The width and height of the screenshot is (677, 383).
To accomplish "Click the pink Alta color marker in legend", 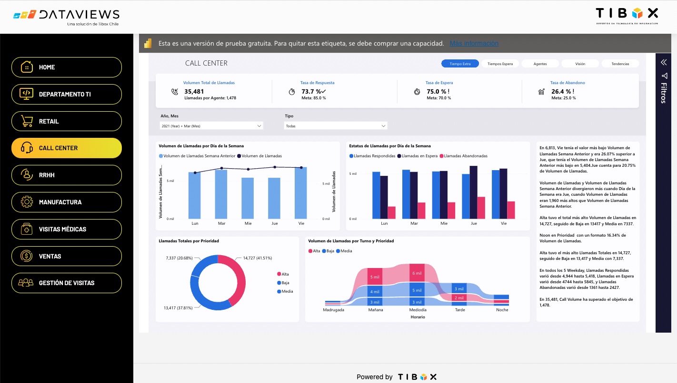I will (279, 273).
